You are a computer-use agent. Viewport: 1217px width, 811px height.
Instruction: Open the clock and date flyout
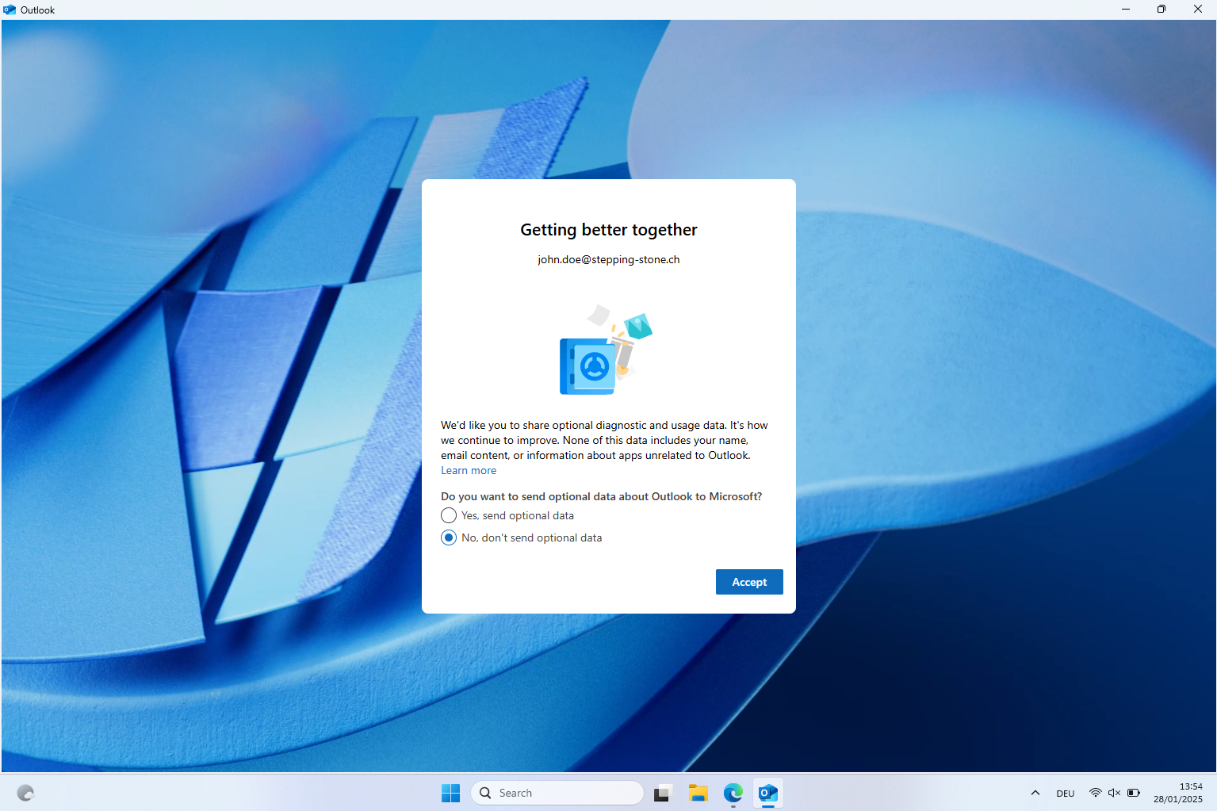1177,793
